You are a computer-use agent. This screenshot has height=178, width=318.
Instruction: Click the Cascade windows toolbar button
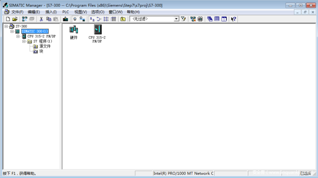tap(210, 19)
